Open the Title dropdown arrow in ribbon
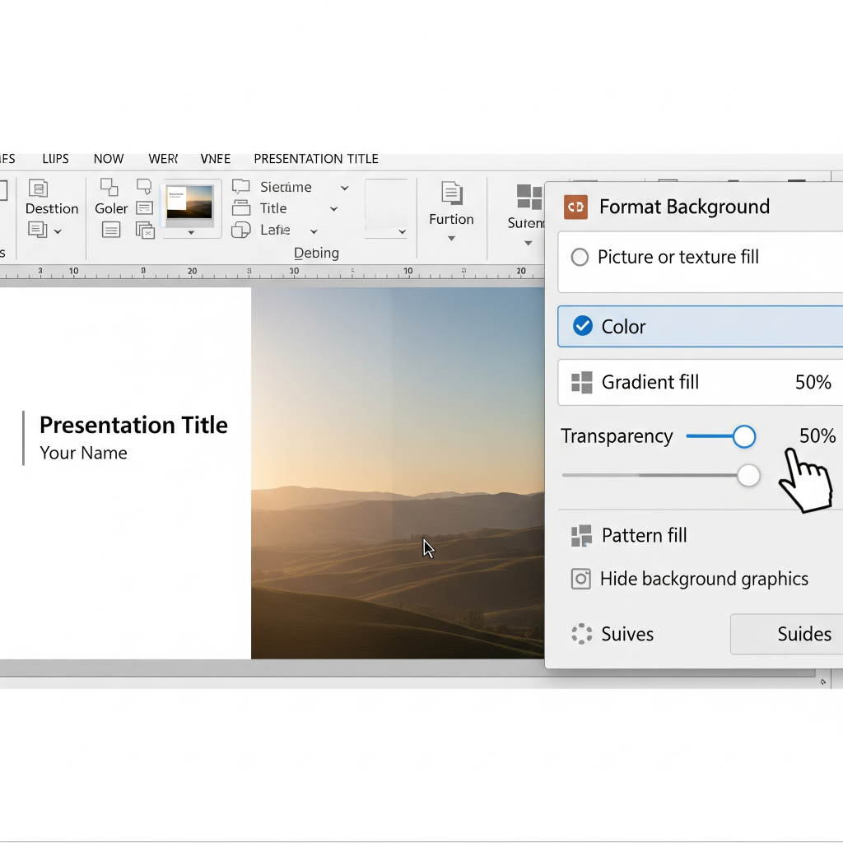Viewport: 843px width, 843px height. coord(334,209)
